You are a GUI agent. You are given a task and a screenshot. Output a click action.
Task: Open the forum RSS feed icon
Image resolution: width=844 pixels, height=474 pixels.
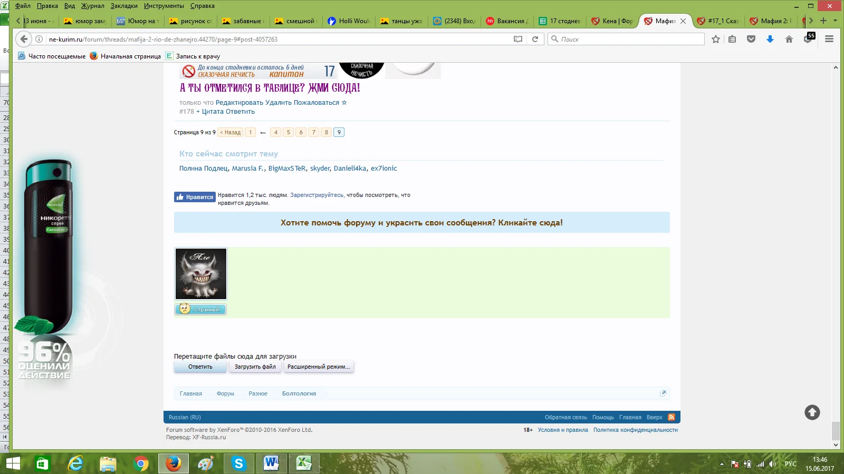pos(672,417)
